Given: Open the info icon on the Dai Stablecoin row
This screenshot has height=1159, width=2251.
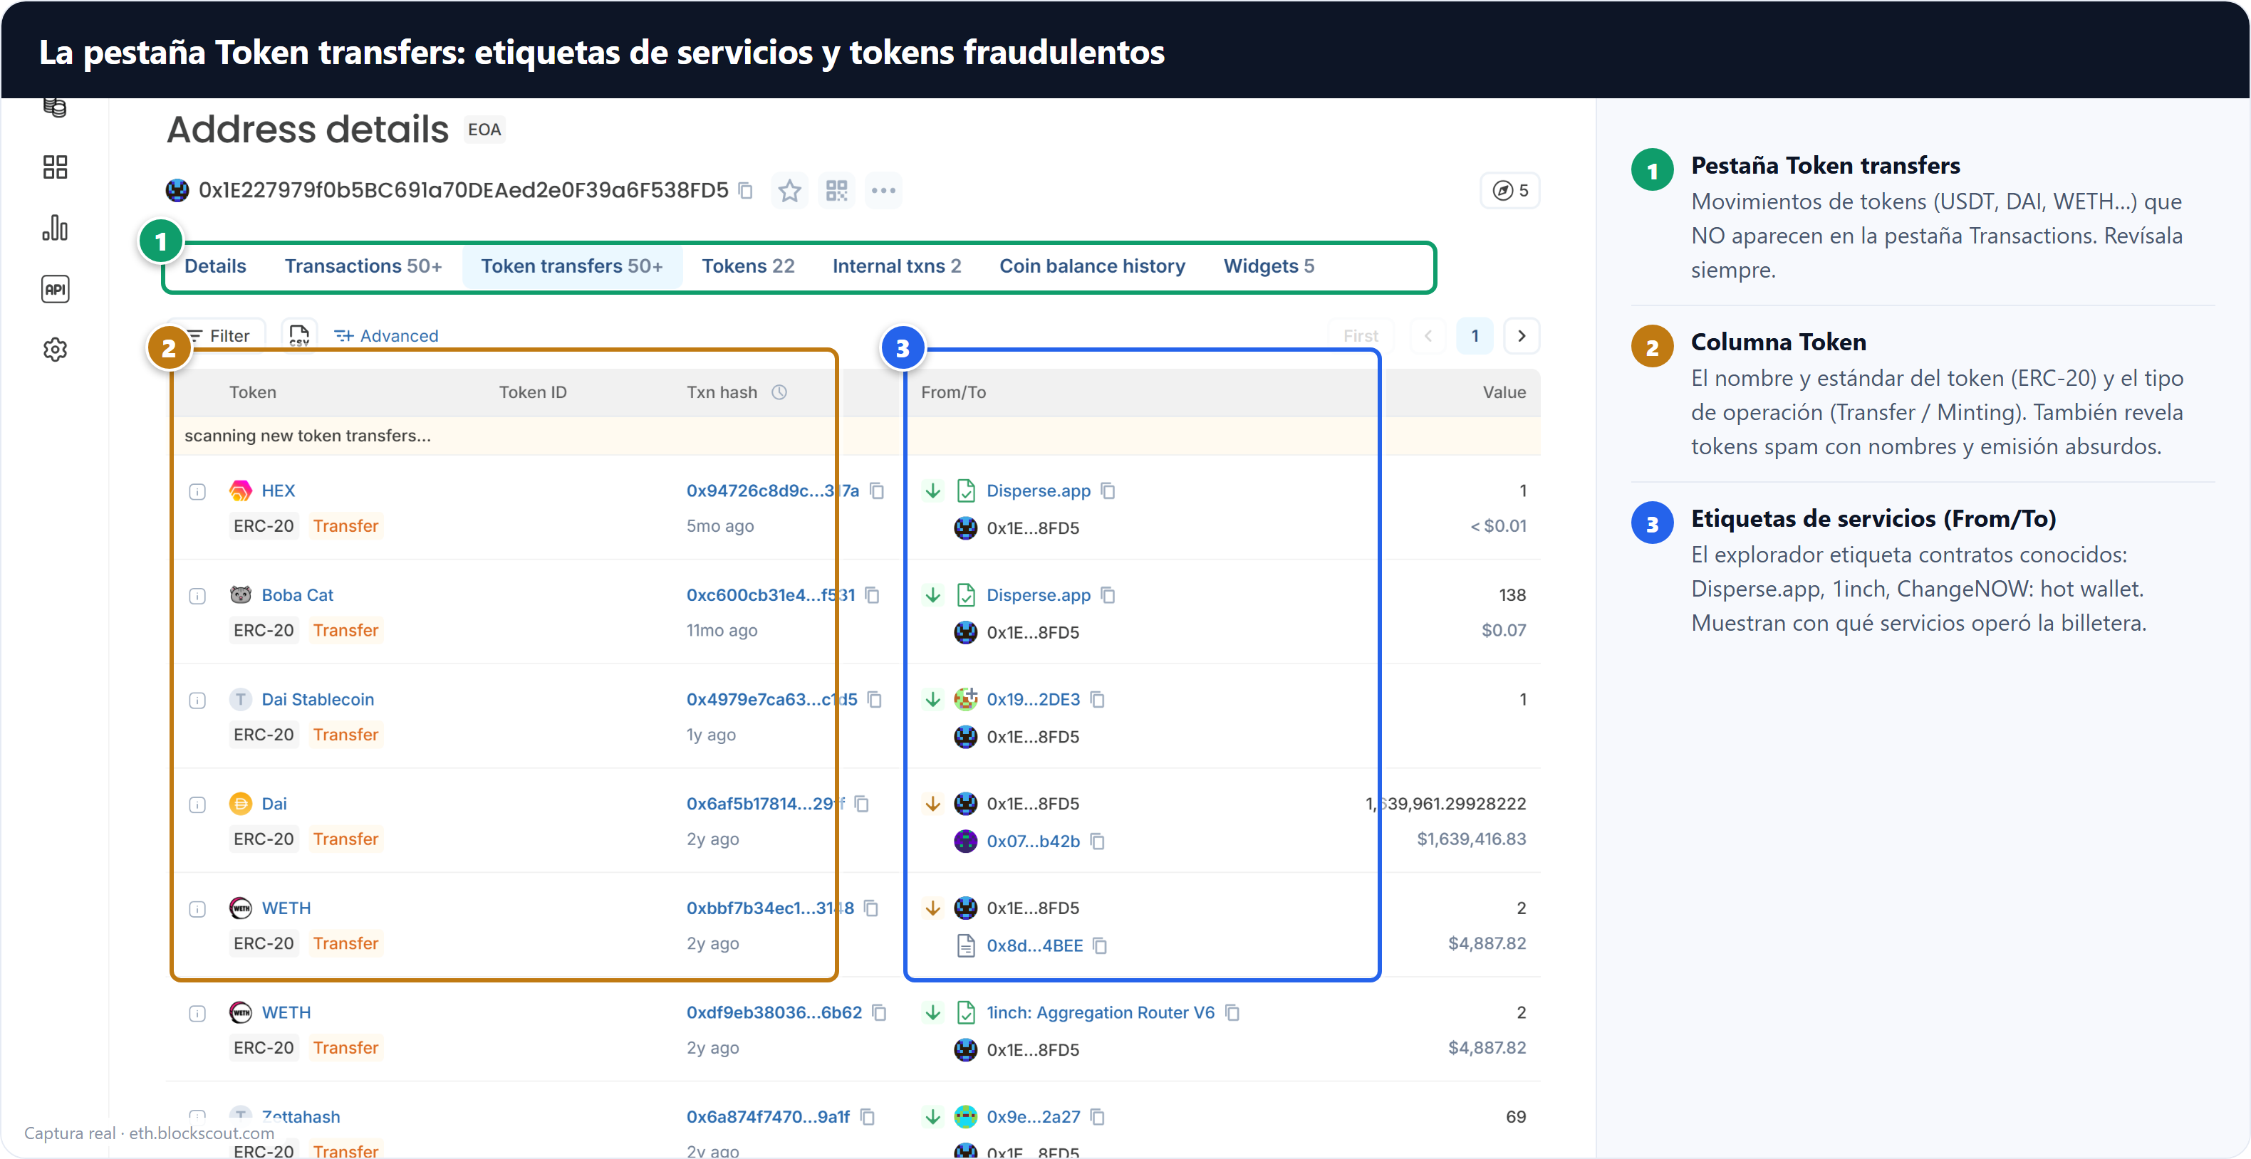Looking at the screenshot, I should [x=197, y=701].
